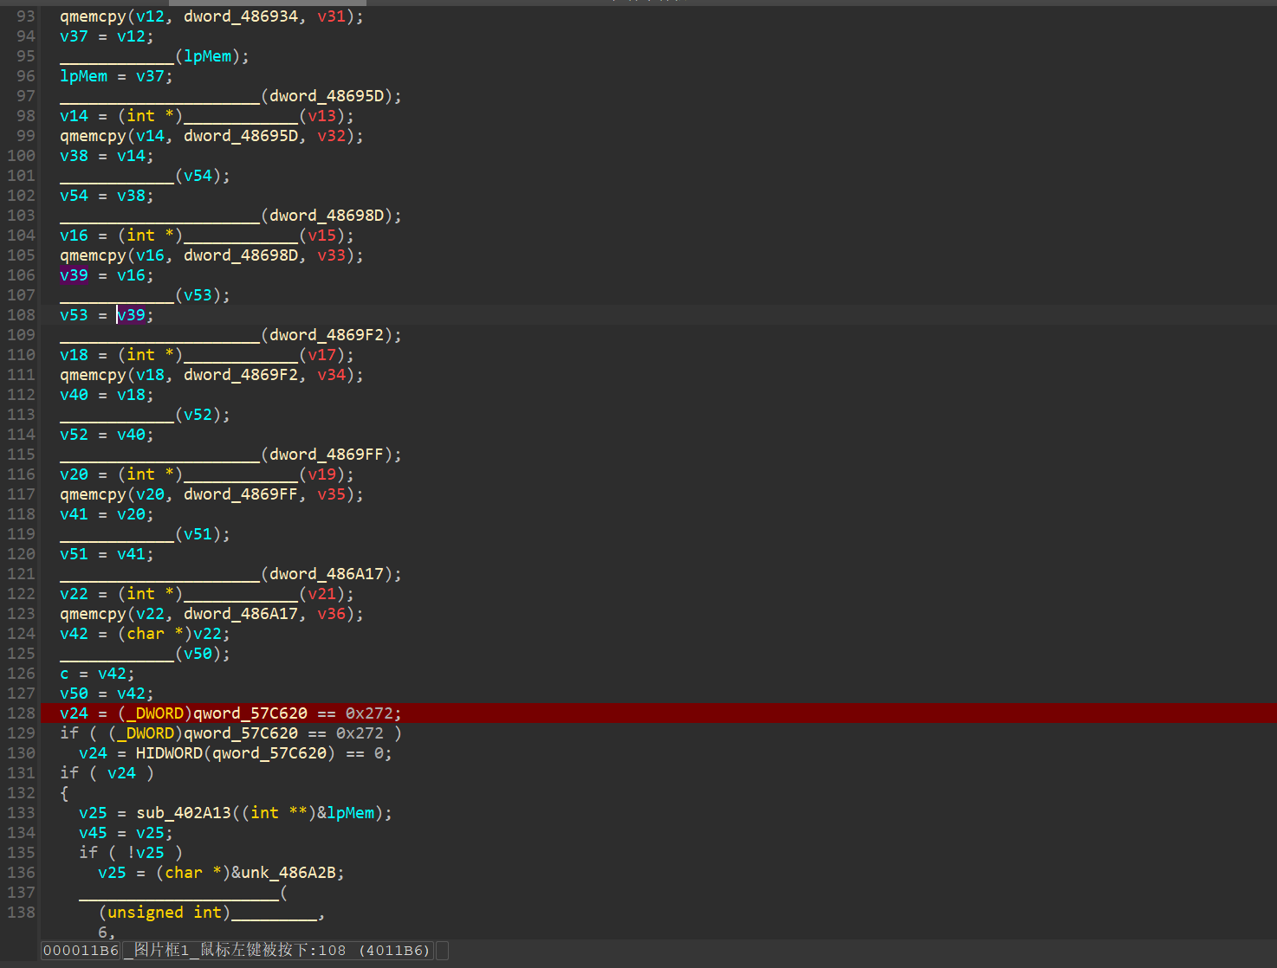Click highlighted v39 on line 106
The width and height of the screenshot is (1277, 968).
coord(74,275)
